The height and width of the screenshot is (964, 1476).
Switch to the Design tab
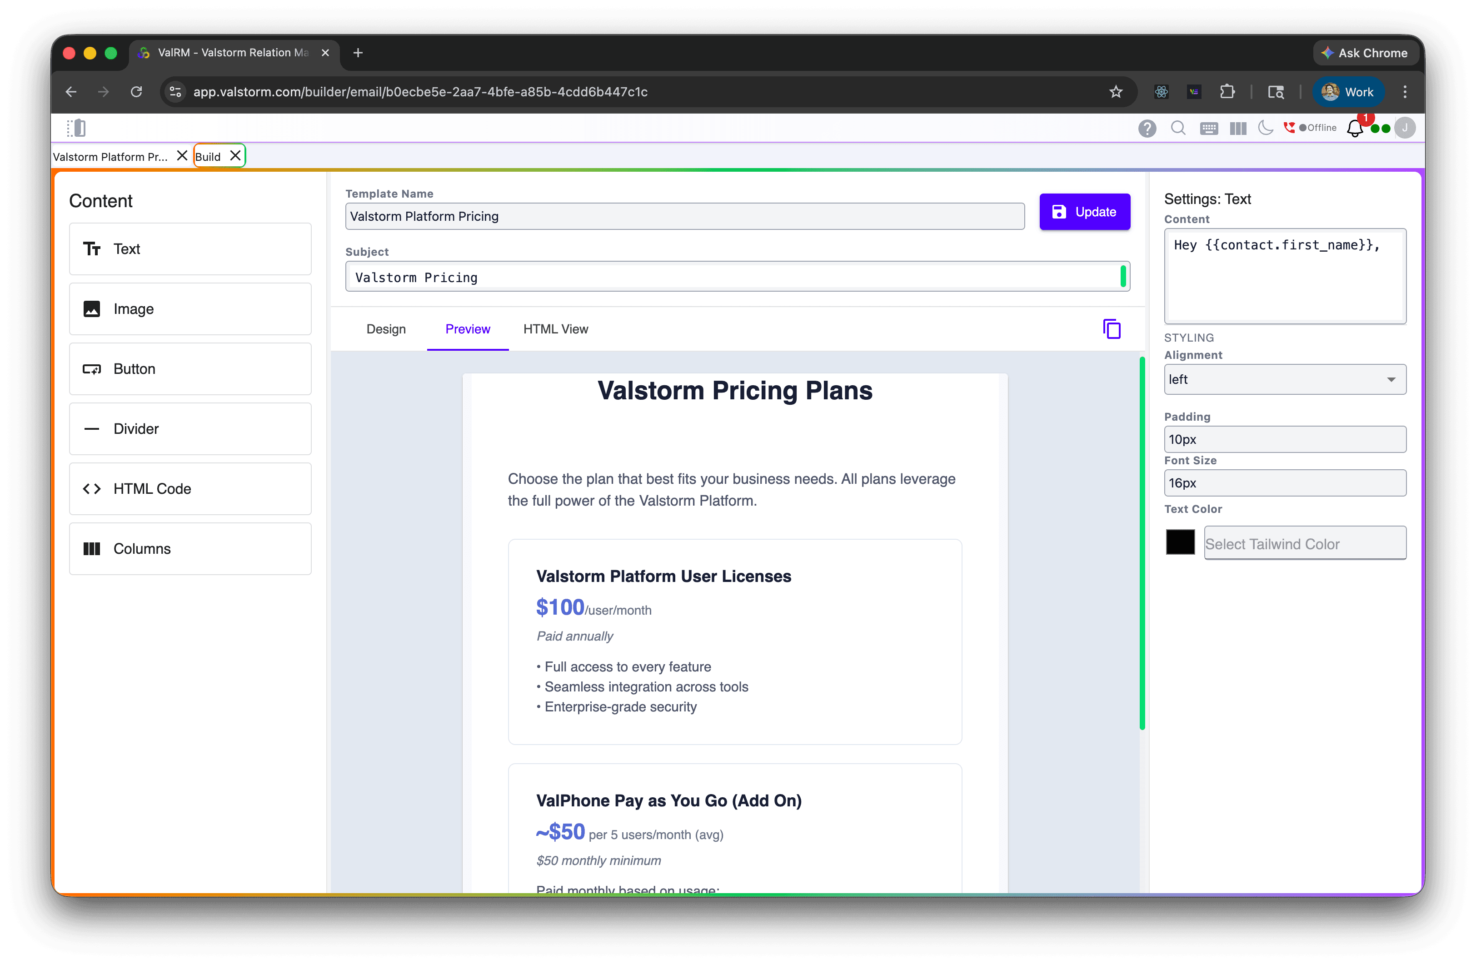[x=386, y=329]
